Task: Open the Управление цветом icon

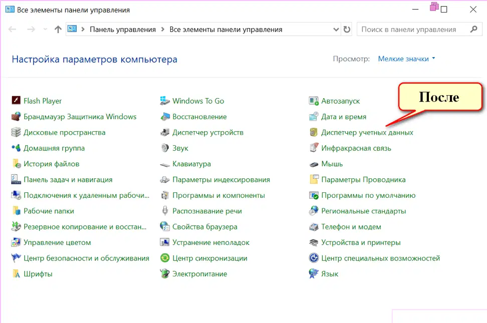Action: click(x=16, y=242)
